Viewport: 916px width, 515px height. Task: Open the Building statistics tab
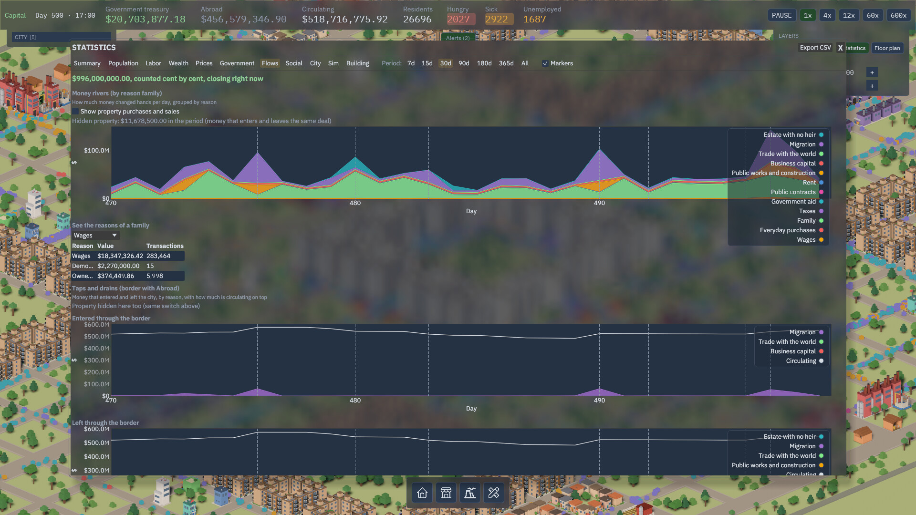pyautogui.click(x=358, y=63)
